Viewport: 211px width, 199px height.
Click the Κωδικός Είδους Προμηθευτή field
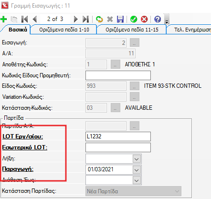coord(118,75)
